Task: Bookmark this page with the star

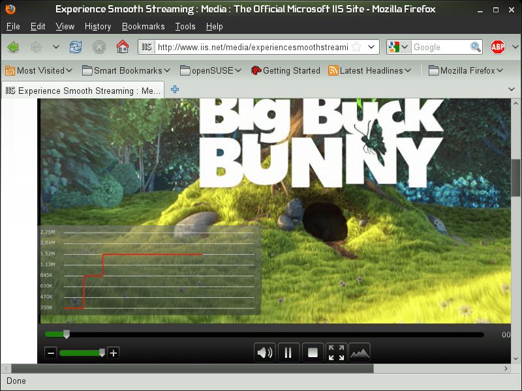Action: [x=356, y=47]
